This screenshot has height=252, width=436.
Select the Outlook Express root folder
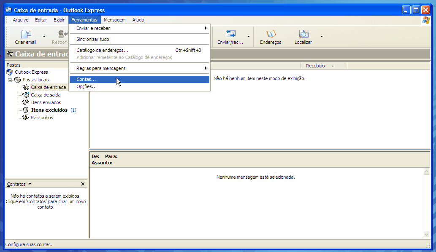tap(31, 72)
